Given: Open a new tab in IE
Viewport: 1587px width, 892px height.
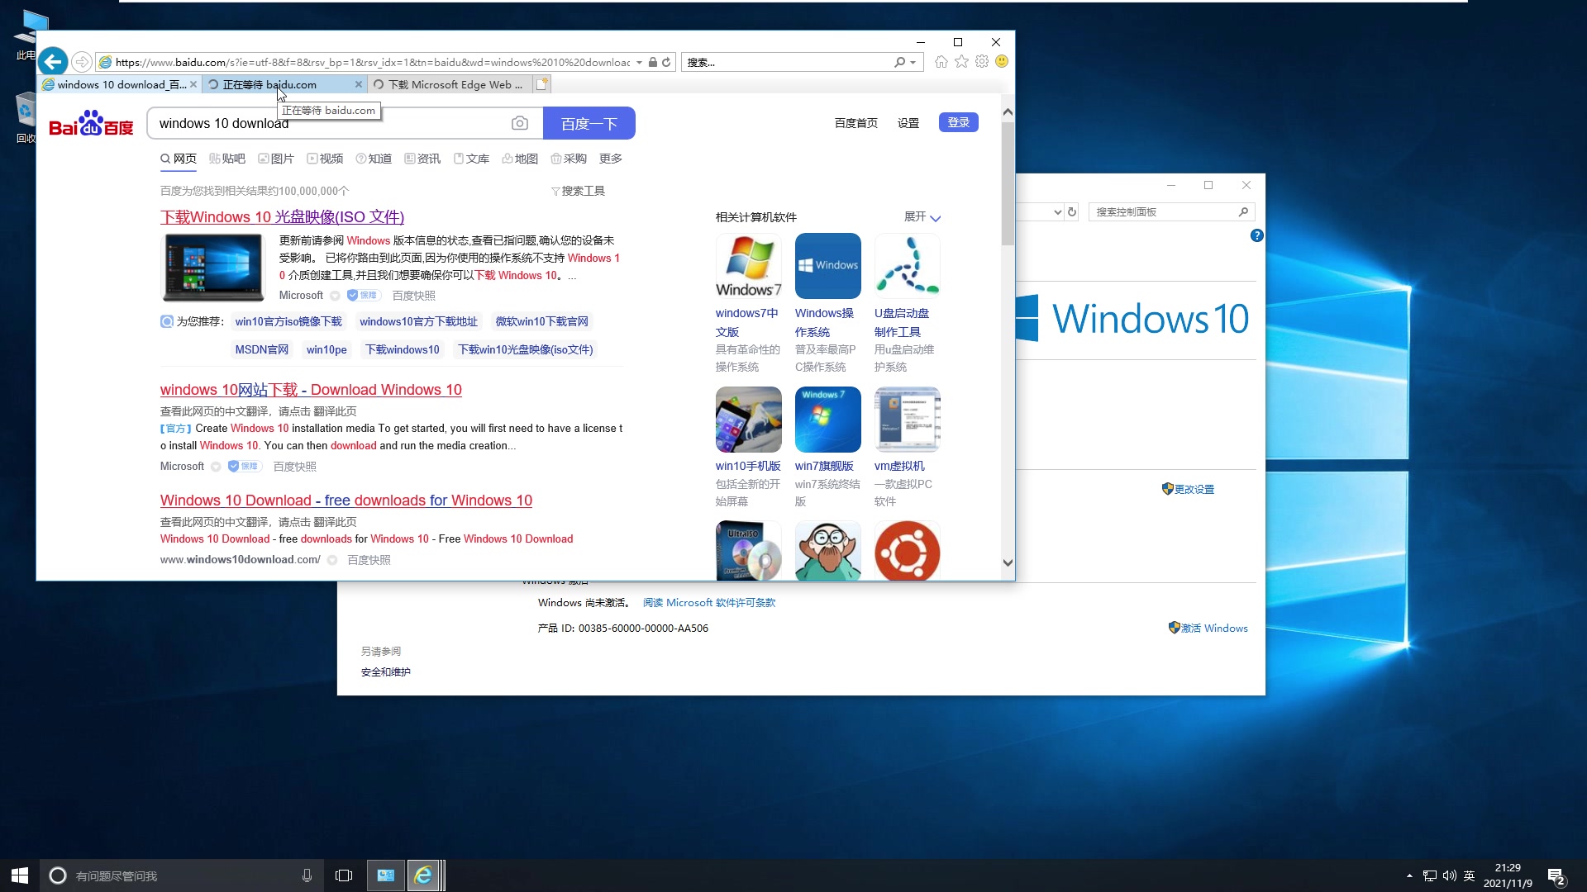Looking at the screenshot, I should pyautogui.click(x=541, y=84).
